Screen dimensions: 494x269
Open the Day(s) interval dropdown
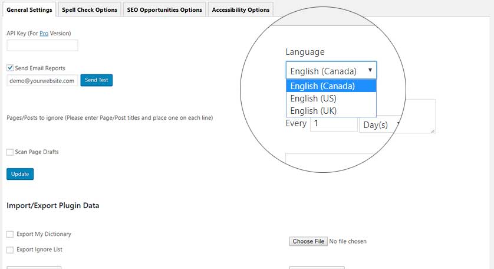(x=380, y=125)
